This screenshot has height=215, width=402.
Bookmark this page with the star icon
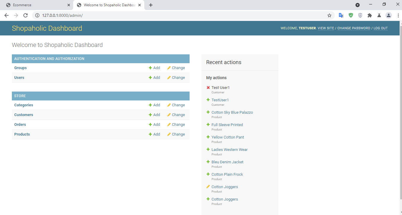tap(329, 15)
